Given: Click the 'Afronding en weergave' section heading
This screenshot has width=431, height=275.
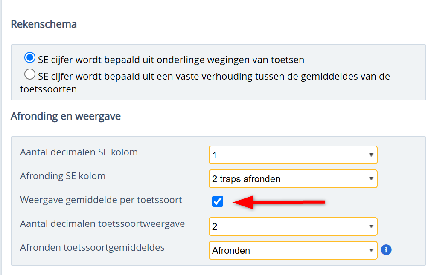Looking at the screenshot, I should (x=66, y=116).
